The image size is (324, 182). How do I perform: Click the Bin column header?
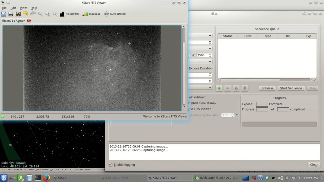(x=288, y=36)
